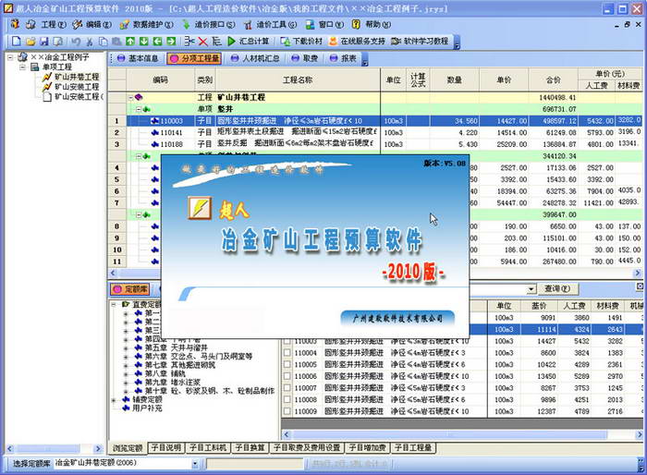The height and width of the screenshot is (475, 647).
Task: Click the 下载价材 button
Action: pos(301,41)
